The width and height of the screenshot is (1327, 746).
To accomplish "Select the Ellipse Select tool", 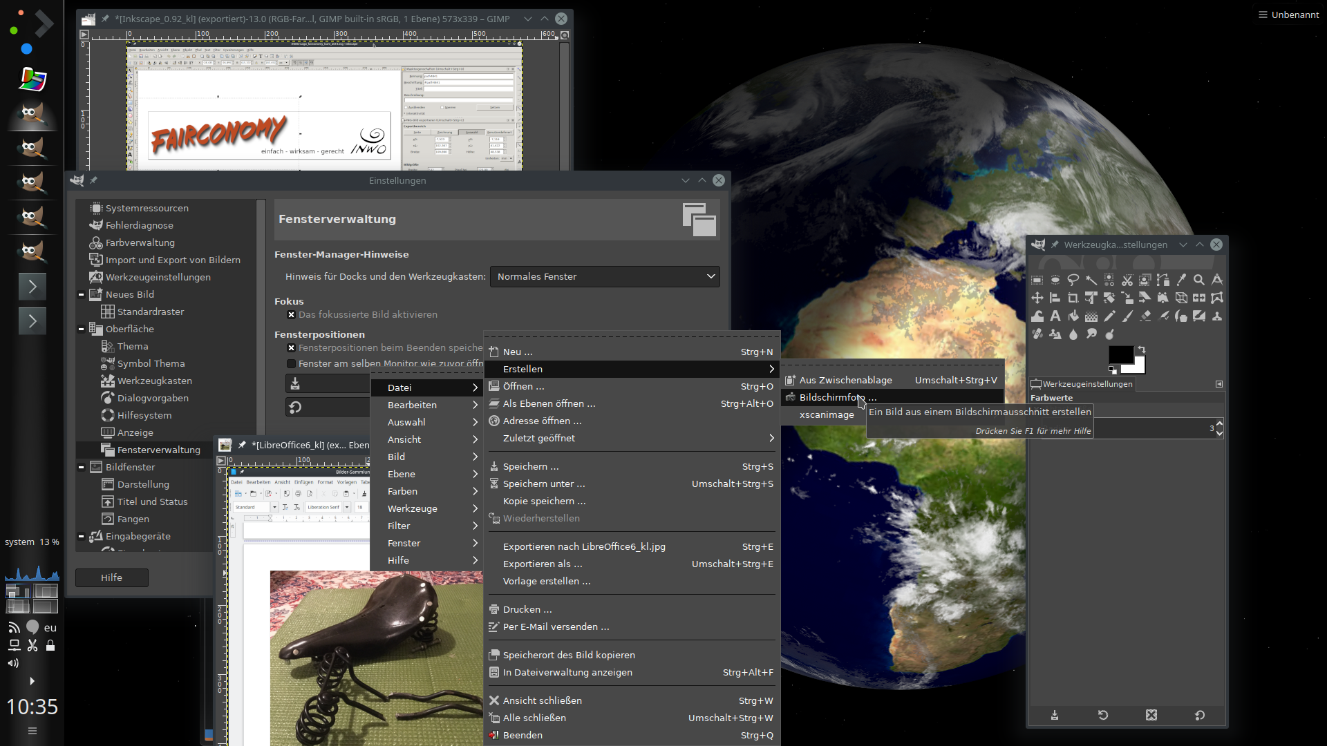I will tap(1055, 280).
